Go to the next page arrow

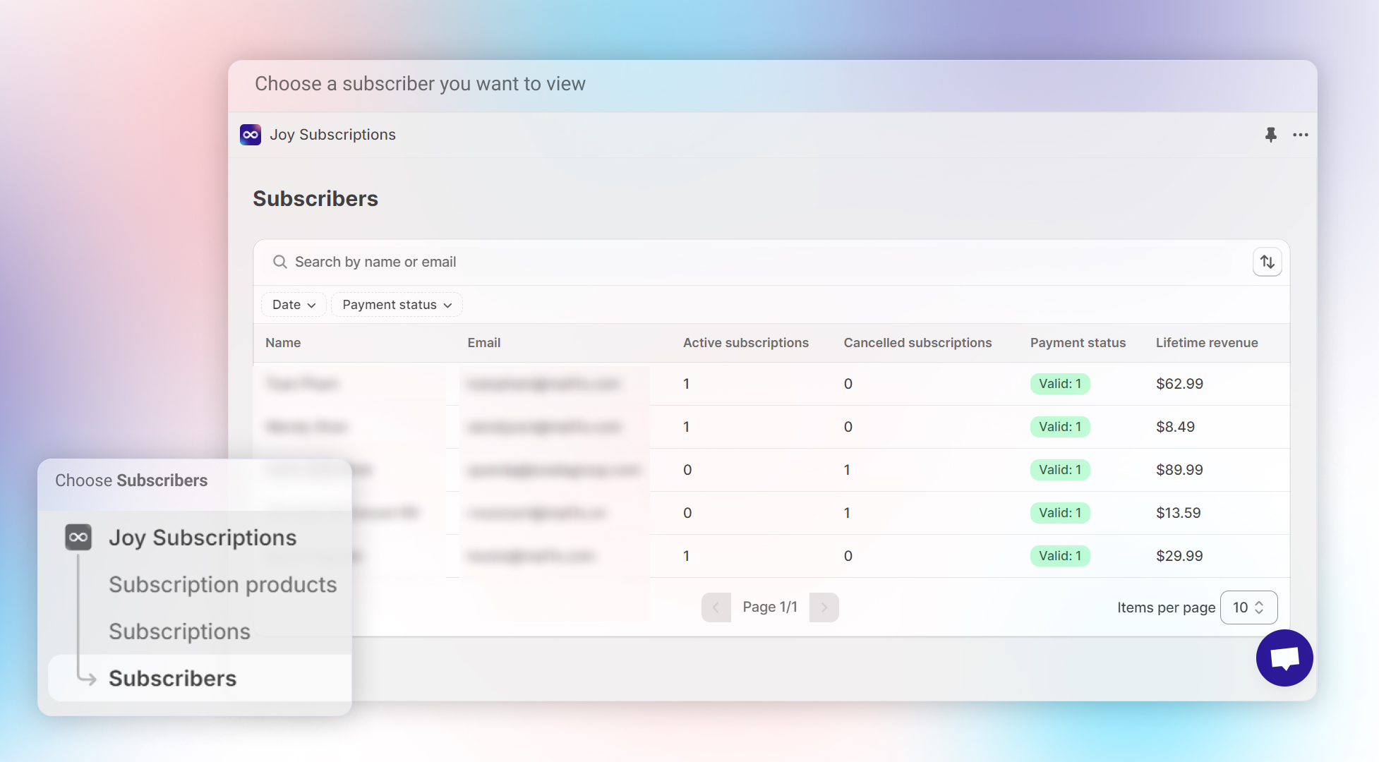[824, 607]
